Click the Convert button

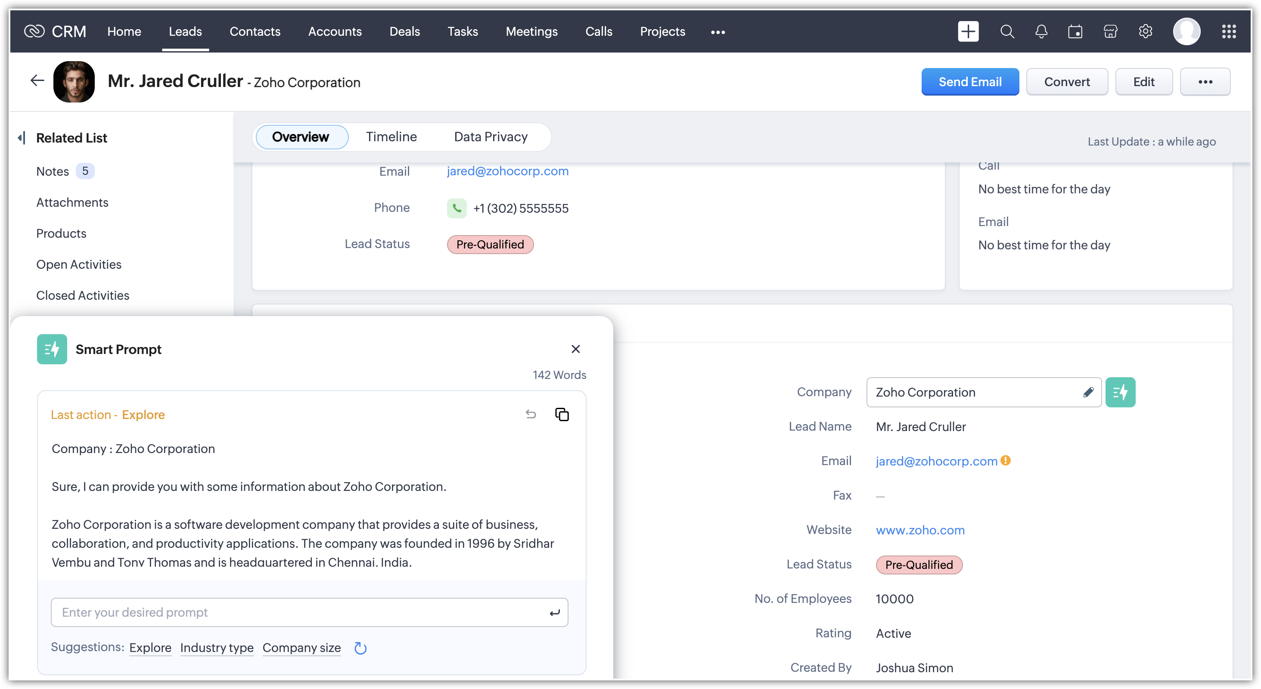(x=1067, y=82)
